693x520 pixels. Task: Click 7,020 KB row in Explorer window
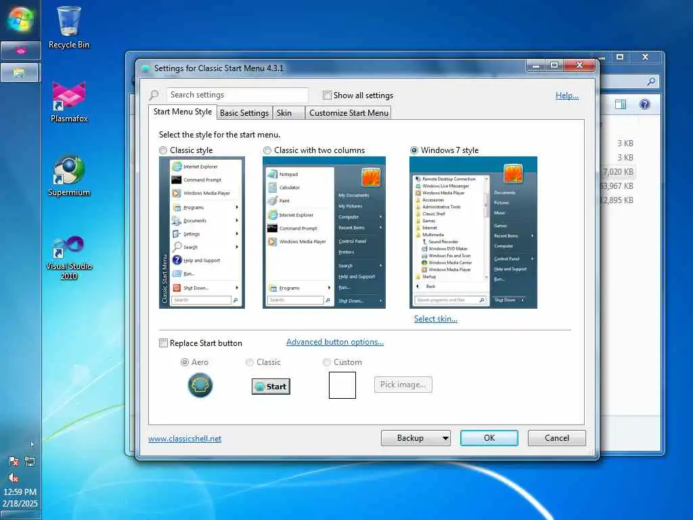(x=618, y=171)
